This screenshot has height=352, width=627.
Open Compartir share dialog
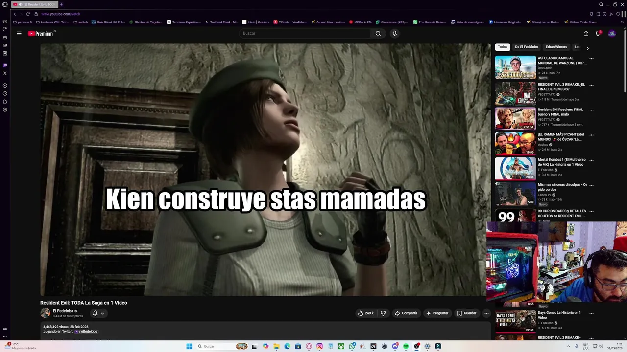click(406, 313)
